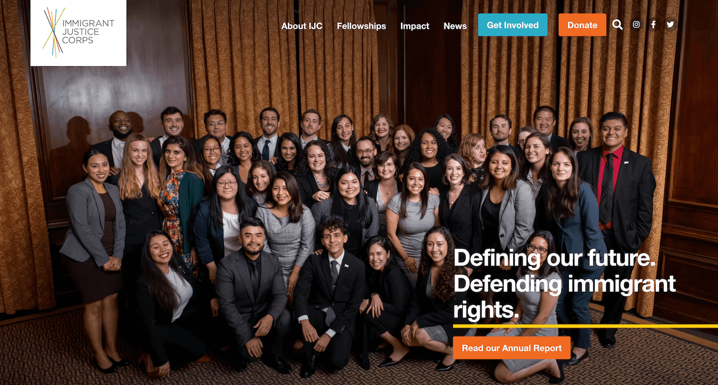Visit the Instagram profile icon

coord(636,24)
